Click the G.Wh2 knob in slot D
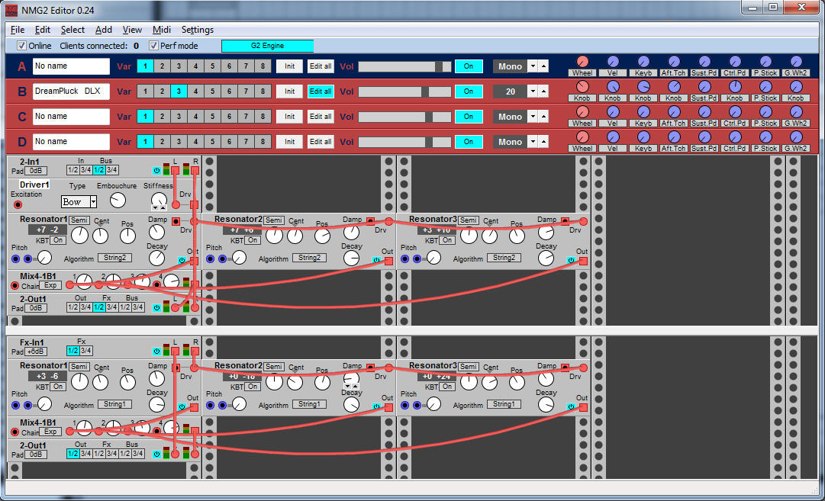 pos(795,137)
